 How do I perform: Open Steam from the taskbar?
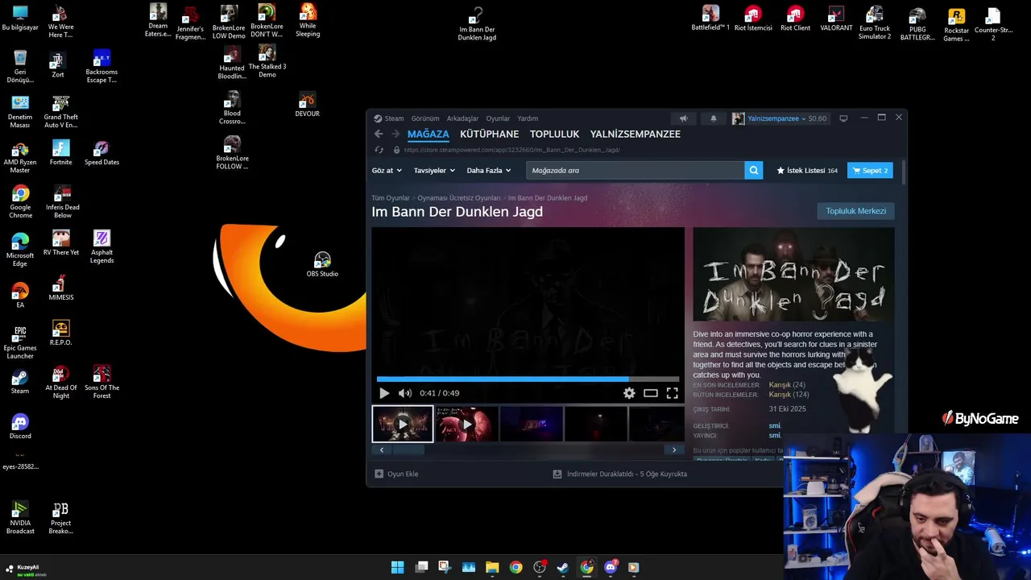[x=563, y=567]
